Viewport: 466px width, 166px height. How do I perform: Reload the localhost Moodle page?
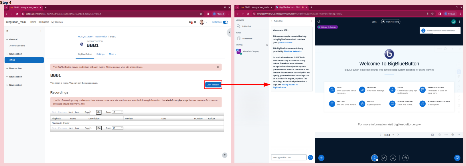[x=17, y=14]
